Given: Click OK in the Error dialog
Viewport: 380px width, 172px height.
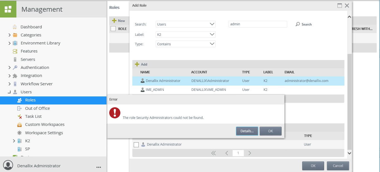Looking at the screenshot, I should click(x=270, y=131).
